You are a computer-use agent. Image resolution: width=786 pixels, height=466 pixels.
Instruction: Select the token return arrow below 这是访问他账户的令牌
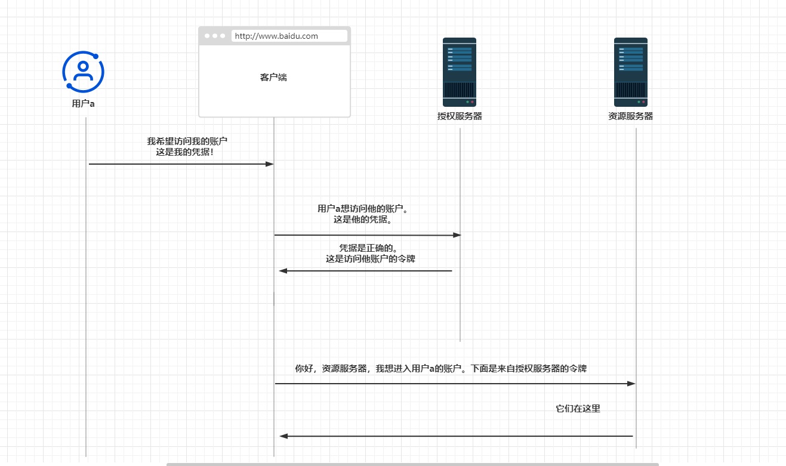pos(365,271)
